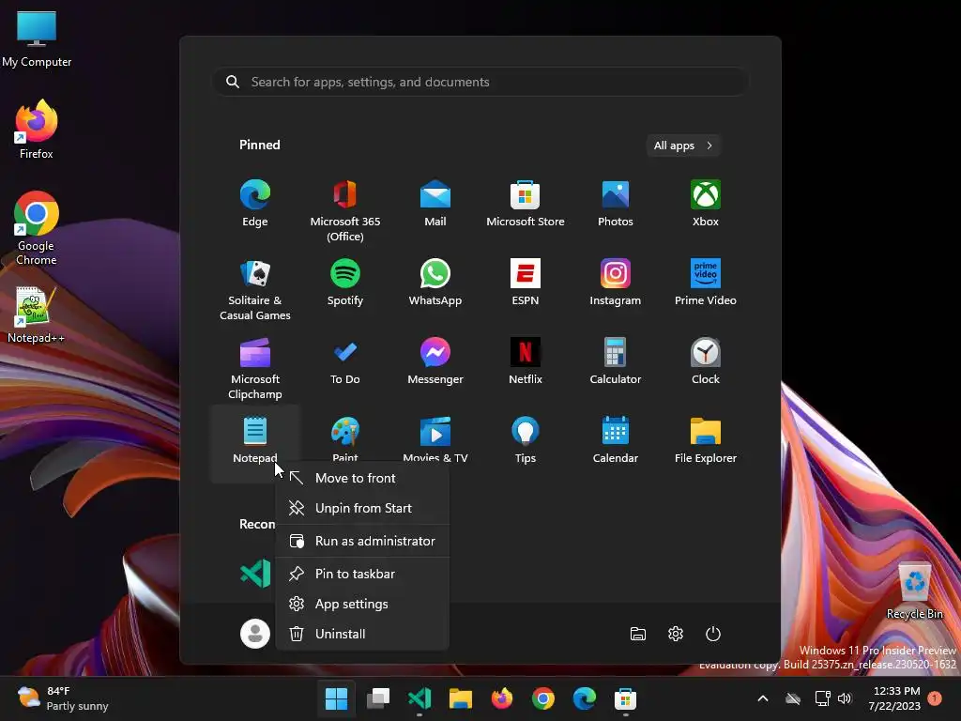Click the Start menu search box
This screenshot has height=721, width=961.
click(x=480, y=83)
